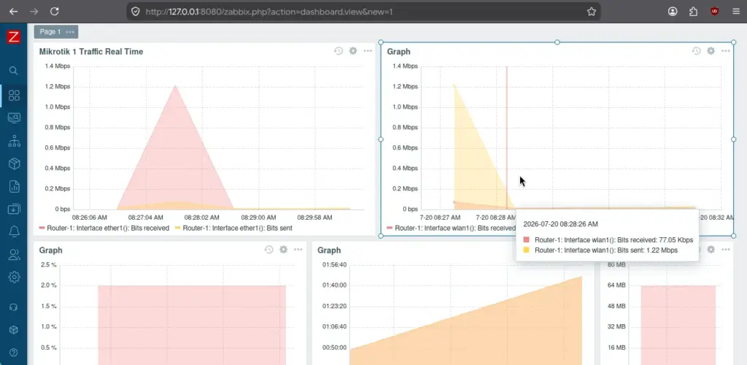The height and width of the screenshot is (365, 747).
Task: Bookmark this page with star icon
Action: coord(591,12)
